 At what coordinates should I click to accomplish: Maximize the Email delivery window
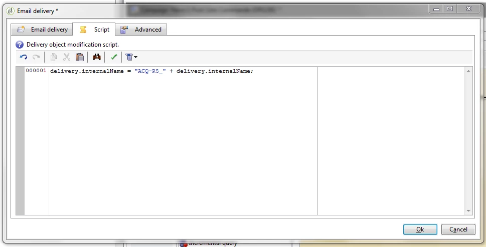point(450,9)
